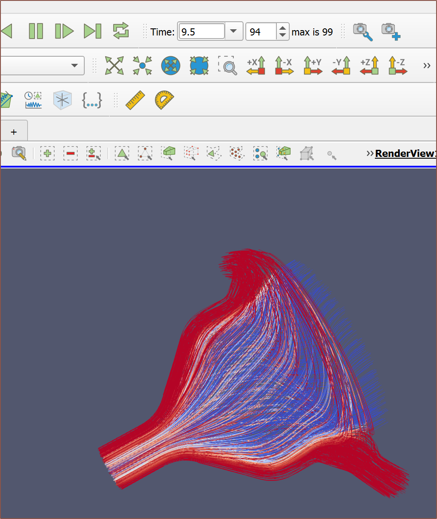Image resolution: width=437 pixels, height=519 pixels.
Task: Click the Python annotation braces icon
Action: click(92, 100)
